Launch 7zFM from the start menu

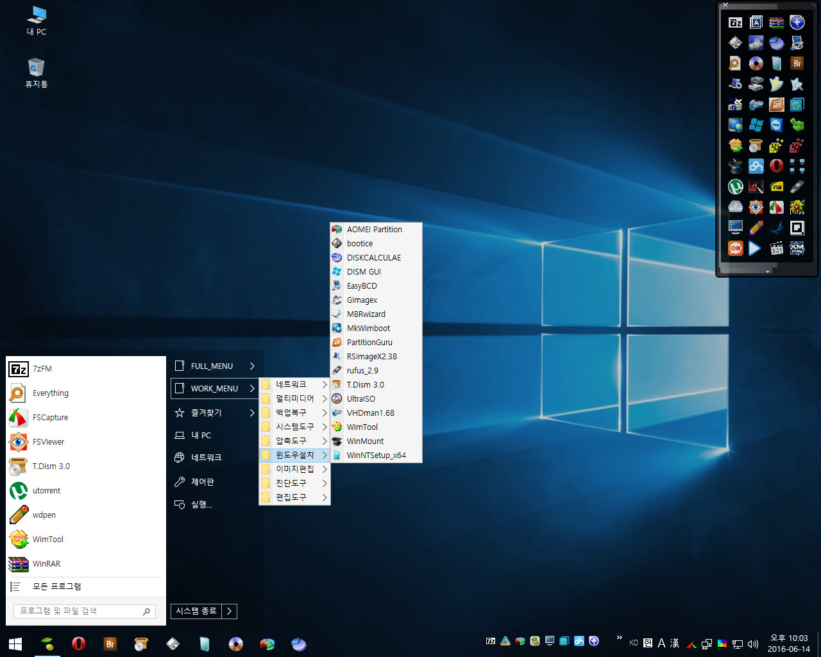[x=85, y=369]
